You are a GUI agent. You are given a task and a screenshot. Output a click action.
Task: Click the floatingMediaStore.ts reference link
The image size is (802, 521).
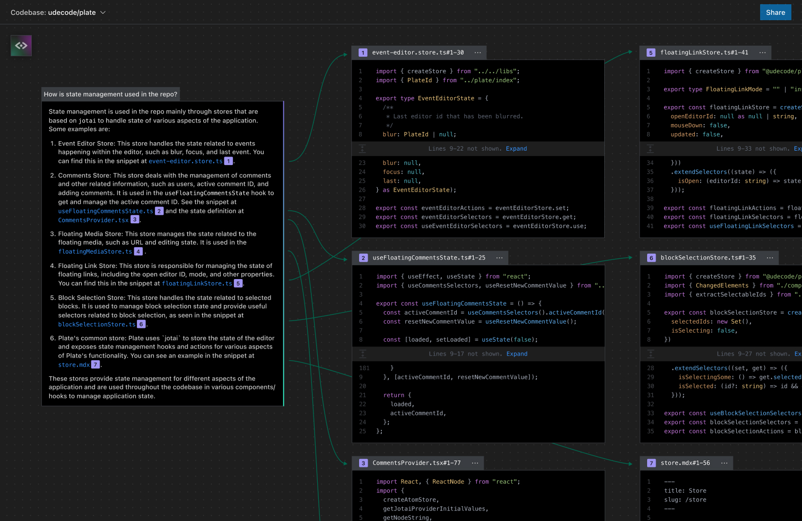click(95, 251)
